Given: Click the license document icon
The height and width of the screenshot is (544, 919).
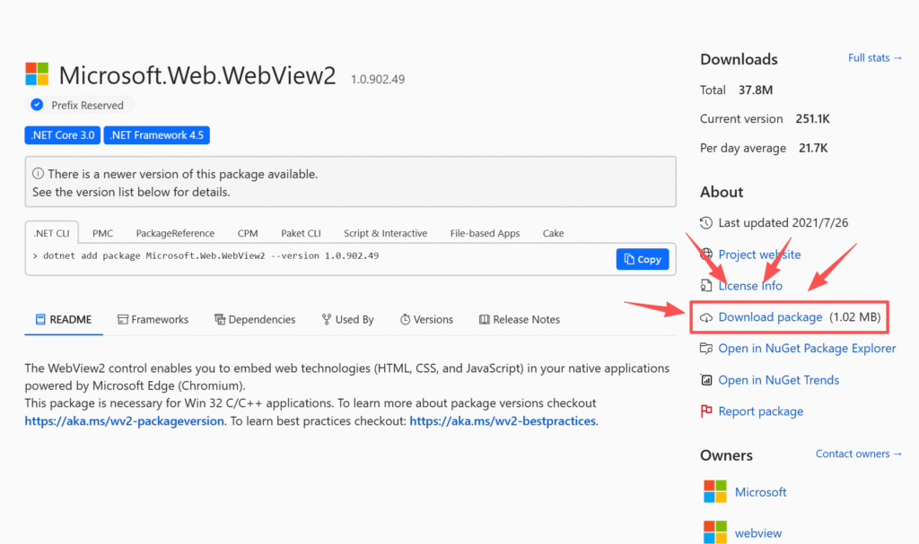Looking at the screenshot, I should point(706,286).
